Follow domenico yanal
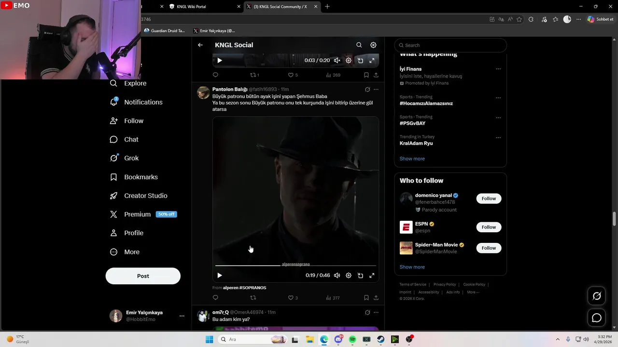The width and height of the screenshot is (618, 347). tap(489, 199)
